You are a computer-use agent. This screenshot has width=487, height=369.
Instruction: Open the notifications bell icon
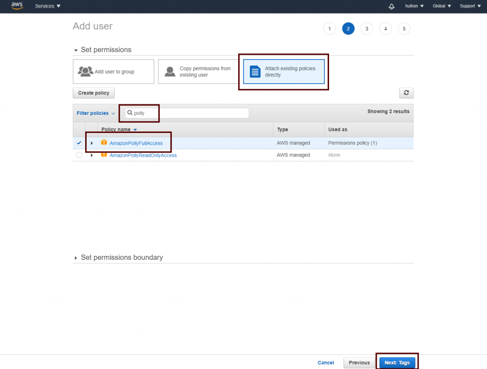tap(391, 6)
